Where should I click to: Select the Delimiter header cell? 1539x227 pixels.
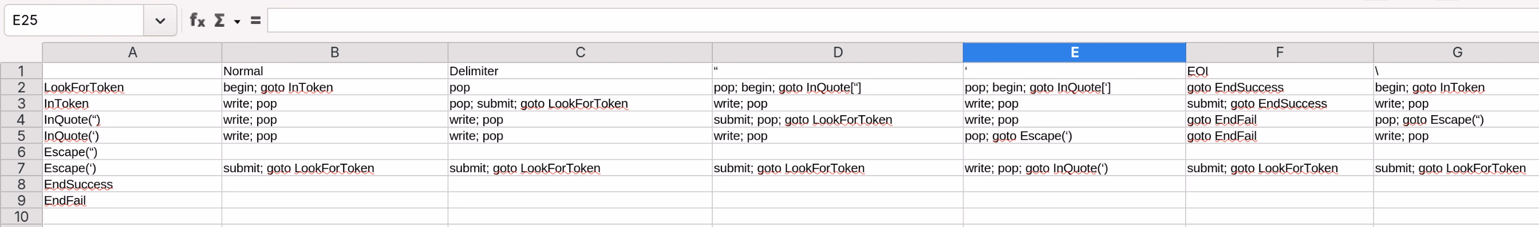[x=579, y=71]
